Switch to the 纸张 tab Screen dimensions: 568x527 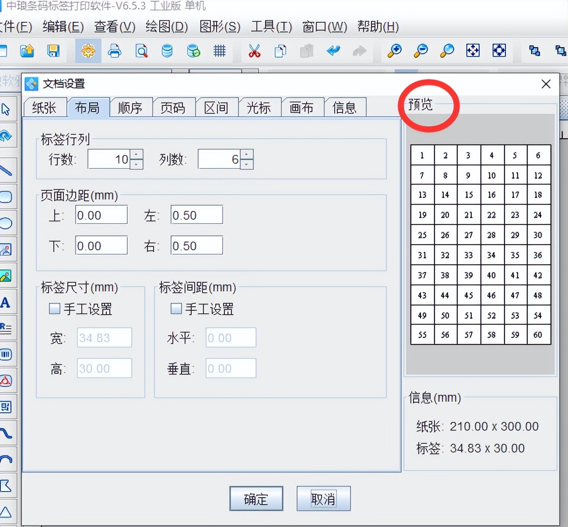[45, 108]
